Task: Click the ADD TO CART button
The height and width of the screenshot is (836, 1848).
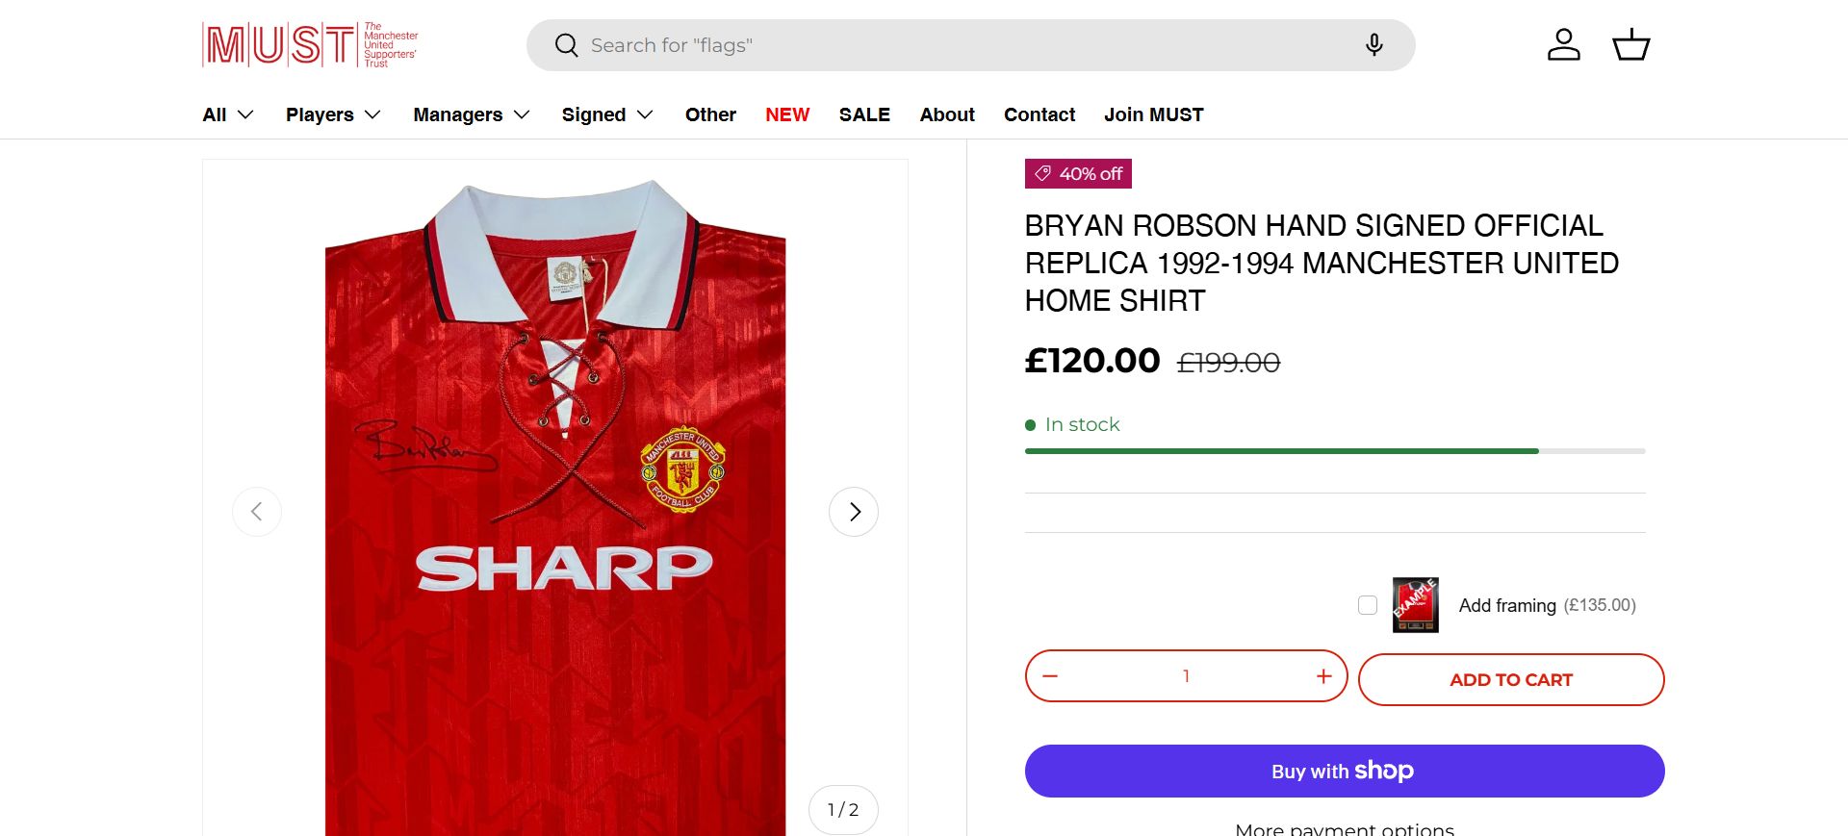Action: tap(1511, 680)
